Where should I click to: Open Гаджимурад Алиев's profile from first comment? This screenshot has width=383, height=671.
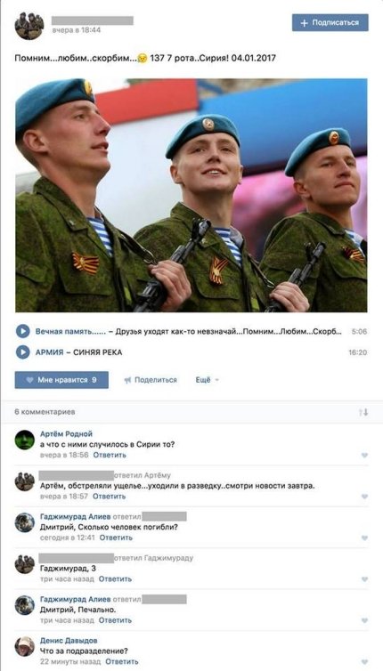pos(75,516)
